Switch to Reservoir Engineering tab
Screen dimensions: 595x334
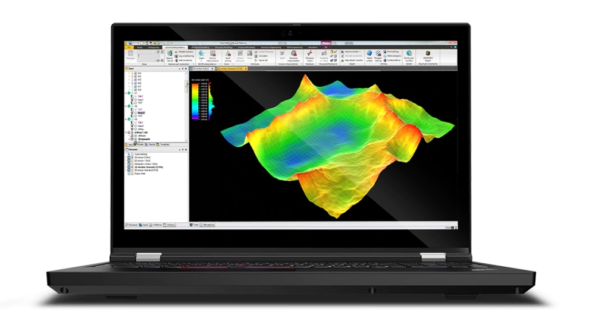[x=271, y=48]
